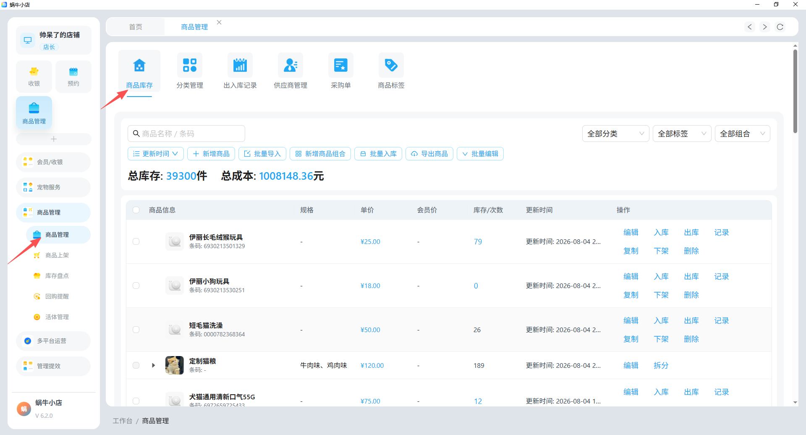The image size is (806, 435).
Task: Refresh the page with the reload icon
Action: 780,27
